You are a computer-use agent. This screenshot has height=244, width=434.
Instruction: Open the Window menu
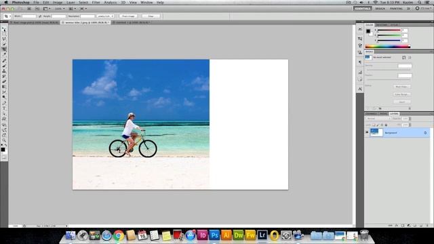pyautogui.click(x=146, y=3)
